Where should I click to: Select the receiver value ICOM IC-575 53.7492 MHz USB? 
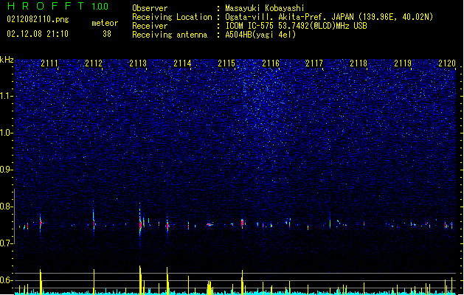point(296,26)
